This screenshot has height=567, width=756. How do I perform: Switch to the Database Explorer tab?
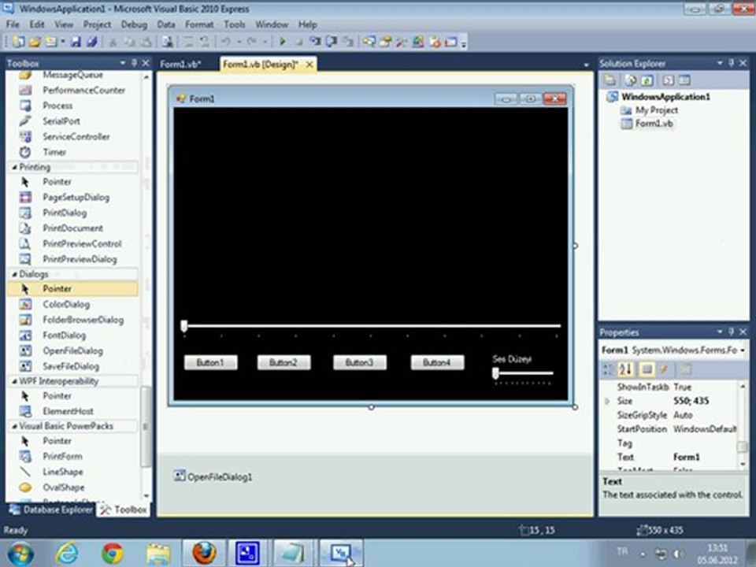pyautogui.click(x=51, y=510)
